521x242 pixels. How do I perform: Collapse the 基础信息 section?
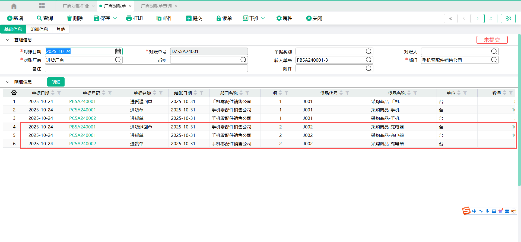click(8, 40)
